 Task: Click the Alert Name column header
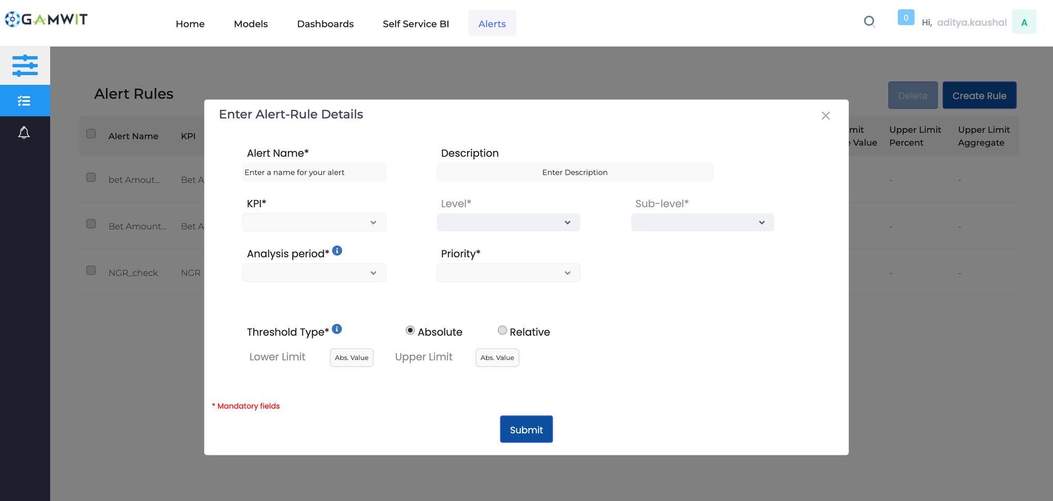133,136
